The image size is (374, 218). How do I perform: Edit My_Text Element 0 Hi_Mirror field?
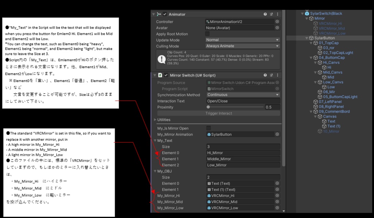click(x=243, y=153)
